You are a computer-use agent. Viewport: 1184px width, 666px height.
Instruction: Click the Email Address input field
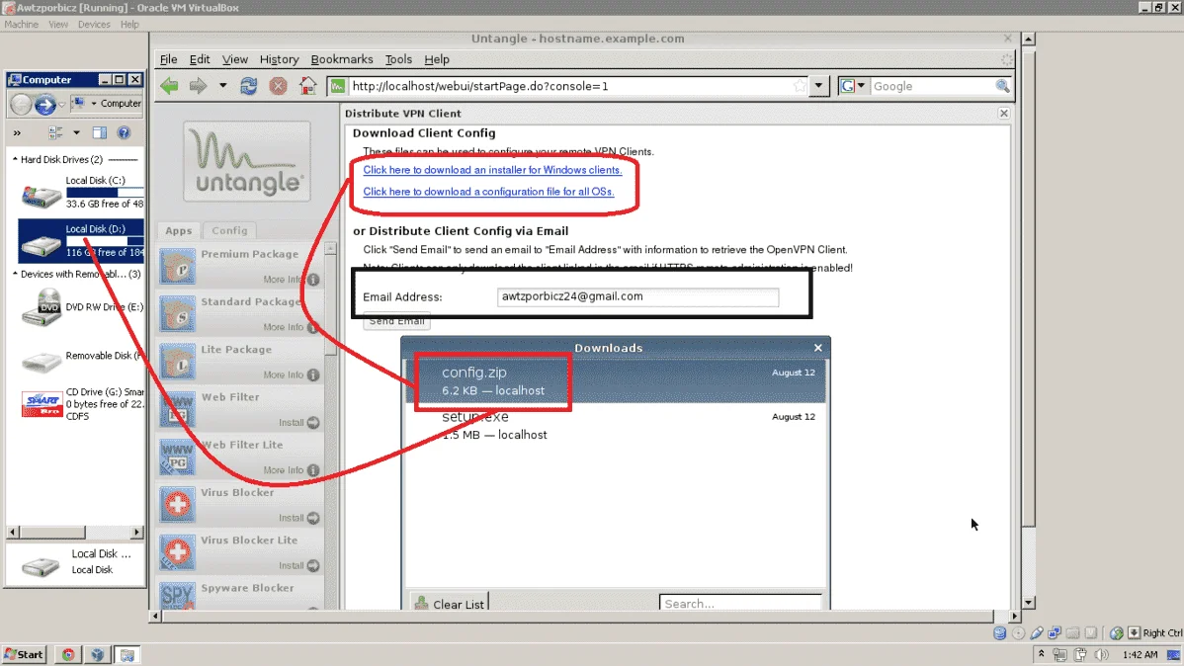(637, 296)
